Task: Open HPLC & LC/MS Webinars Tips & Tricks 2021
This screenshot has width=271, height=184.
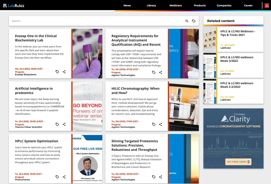Action: 238,33
